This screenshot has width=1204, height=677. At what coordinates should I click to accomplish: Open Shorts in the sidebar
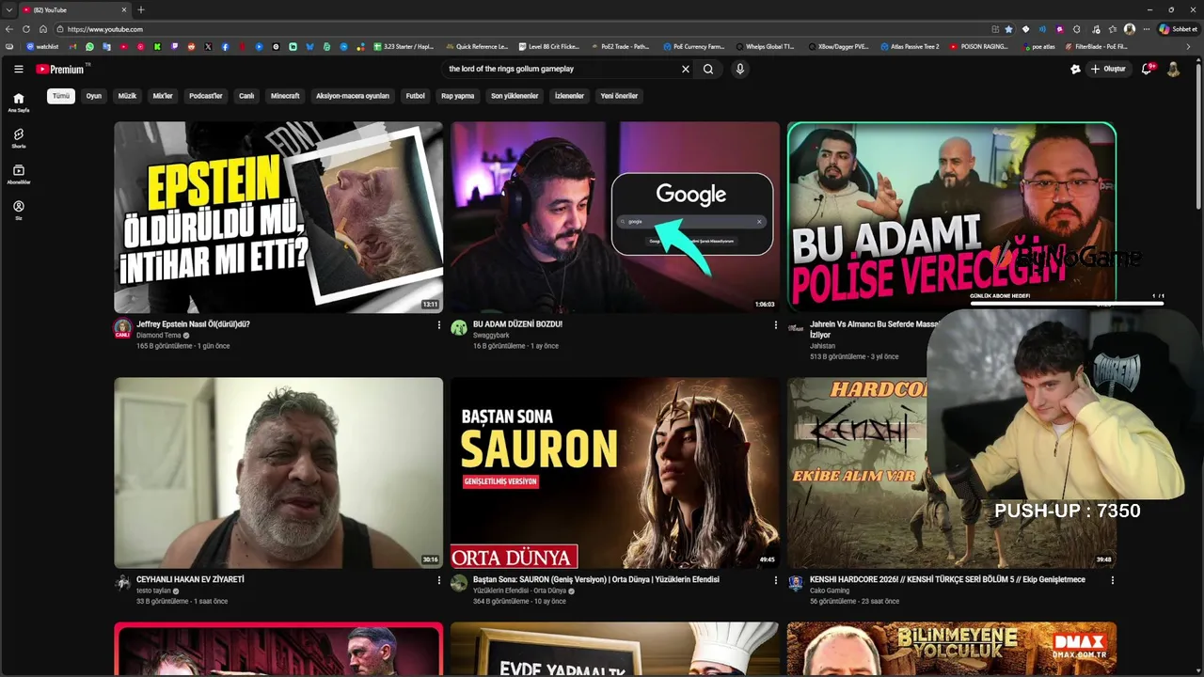click(x=18, y=138)
